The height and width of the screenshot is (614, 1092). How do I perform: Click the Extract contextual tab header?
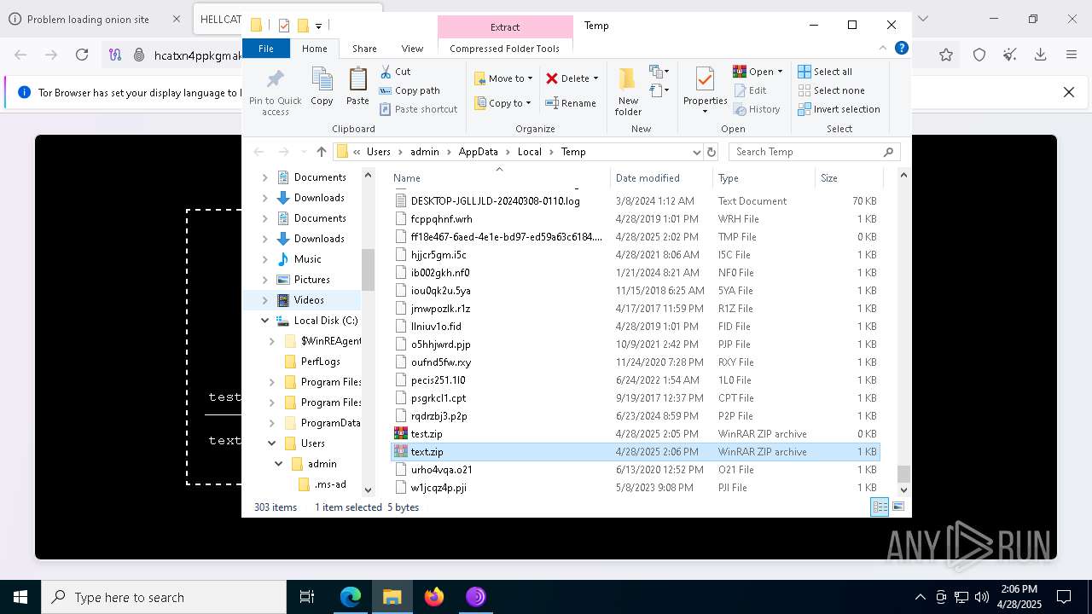[505, 27]
